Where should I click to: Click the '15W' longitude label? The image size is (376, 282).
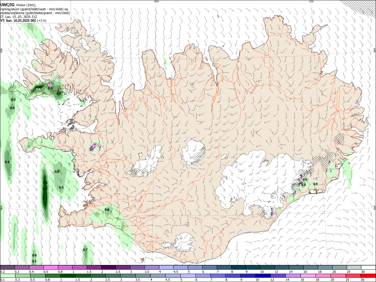click(x=311, y=1)
